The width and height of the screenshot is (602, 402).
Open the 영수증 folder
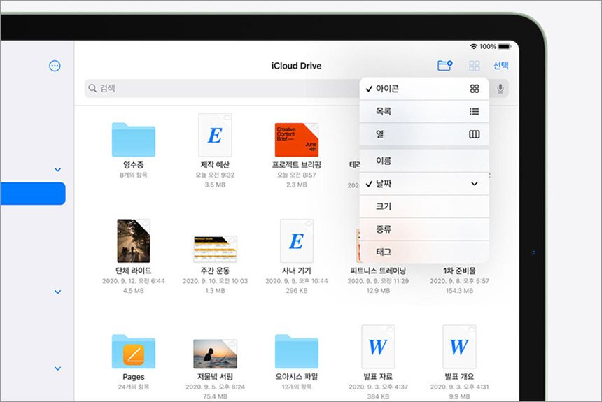[x=134, y=140]
